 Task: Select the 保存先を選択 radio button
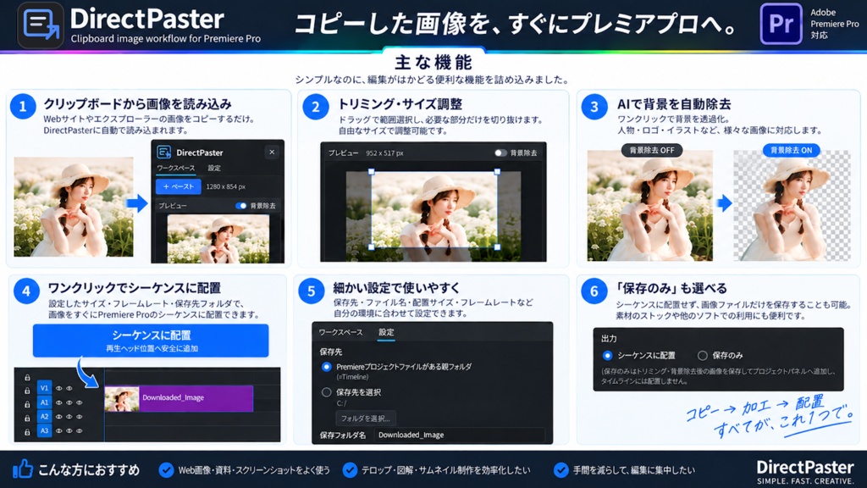pos(326,392)
